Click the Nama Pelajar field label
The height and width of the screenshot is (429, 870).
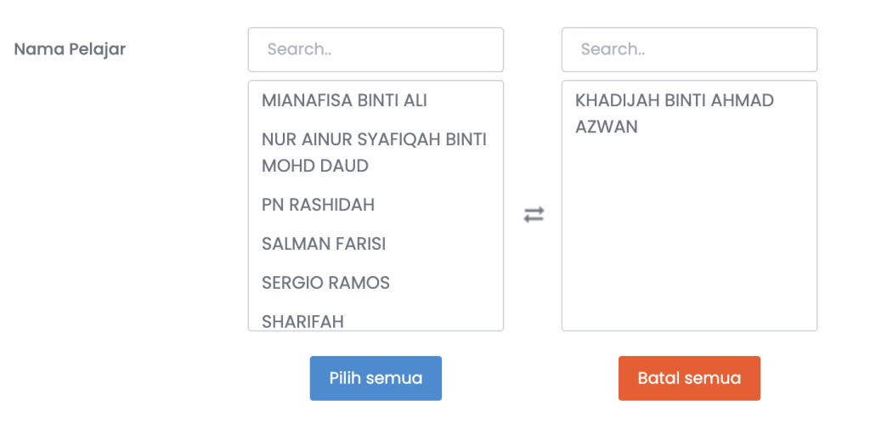coord(70,49)
